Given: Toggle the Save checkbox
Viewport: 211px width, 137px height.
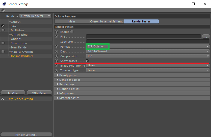Looking at the screenshot, I should (x=3, y=26).
